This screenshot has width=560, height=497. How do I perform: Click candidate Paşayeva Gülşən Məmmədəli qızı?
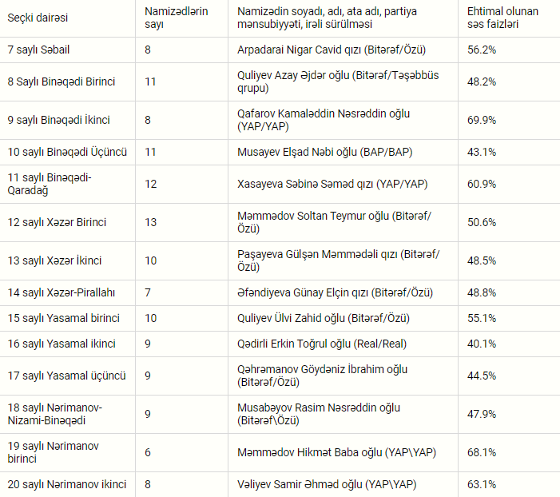[x=338, y=260]
